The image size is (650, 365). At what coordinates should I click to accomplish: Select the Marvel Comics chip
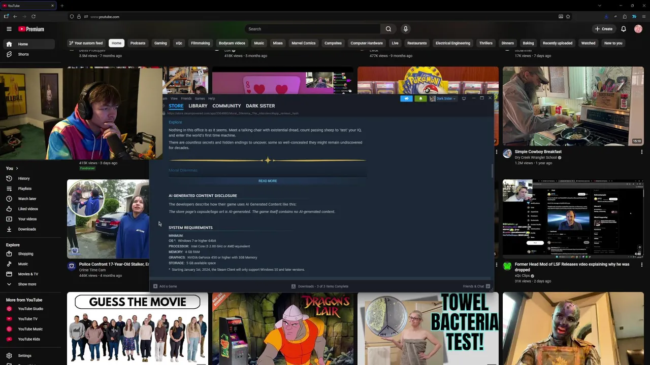point(303,43)
